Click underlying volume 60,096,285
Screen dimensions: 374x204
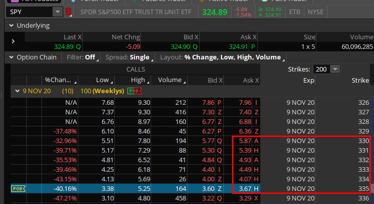click(357, 47)
